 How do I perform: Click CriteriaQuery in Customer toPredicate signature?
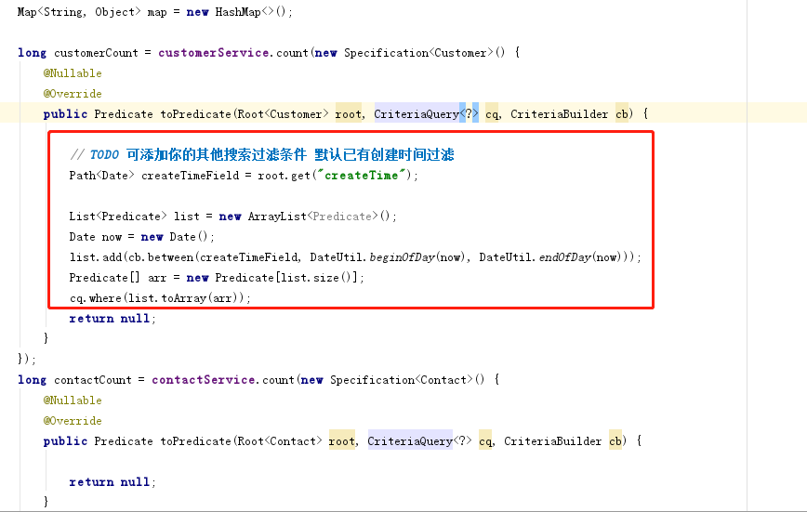pyautogui.click(x=417, y=114)
